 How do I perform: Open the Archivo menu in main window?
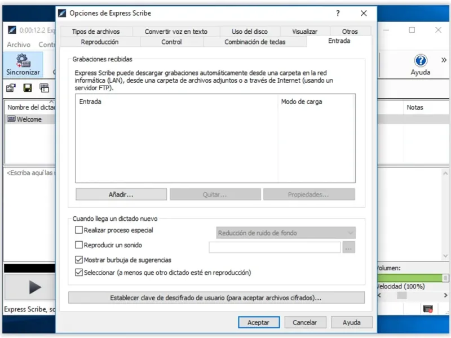(x=19, y=45)
